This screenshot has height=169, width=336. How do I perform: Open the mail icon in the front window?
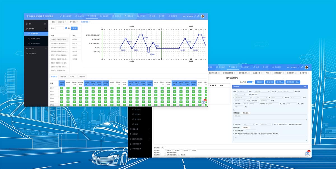[x=204, y=102]
